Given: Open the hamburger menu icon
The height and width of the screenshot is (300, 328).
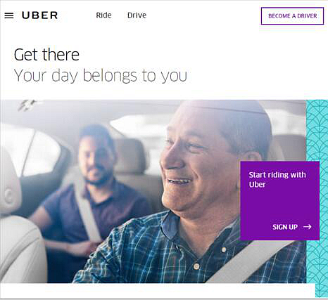Looking at the screenshot, I should pyautogui.click(x=9, y=15).
